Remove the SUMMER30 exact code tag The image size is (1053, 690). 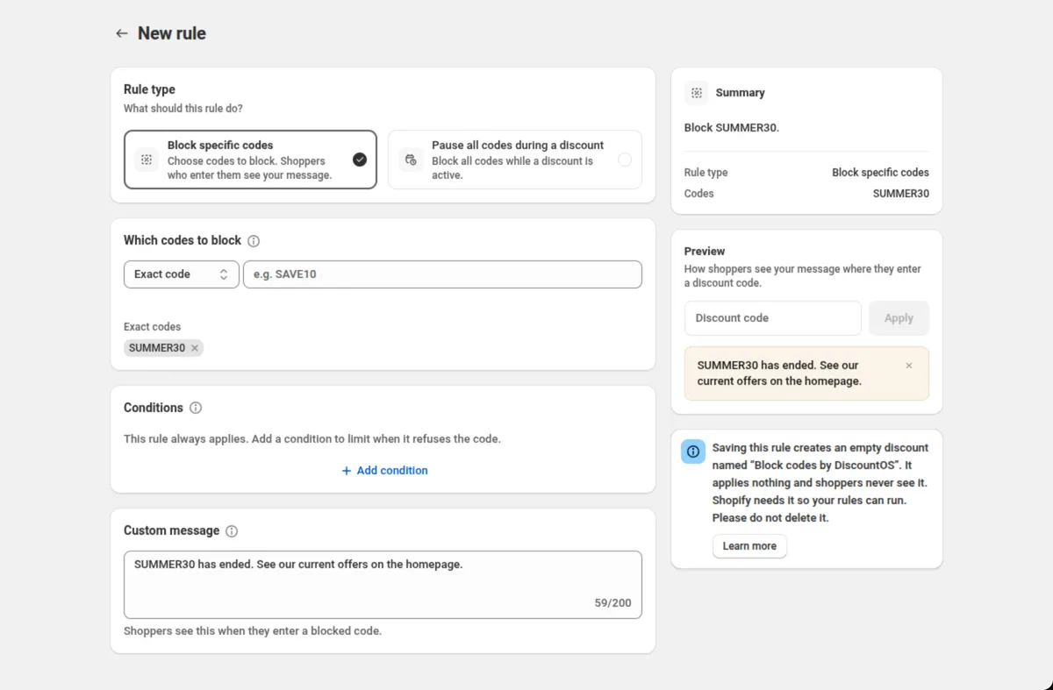pyautogui.click(x=195, y=348)
